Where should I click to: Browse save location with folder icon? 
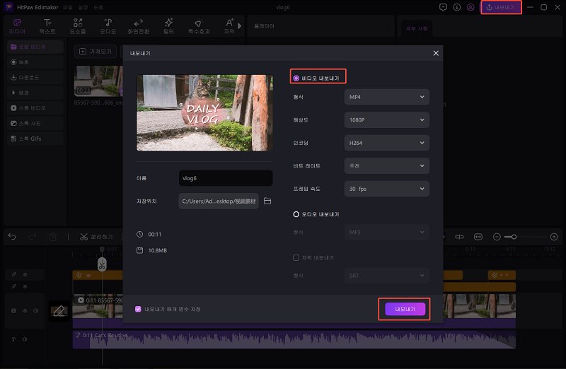click(x=267, y=201)
